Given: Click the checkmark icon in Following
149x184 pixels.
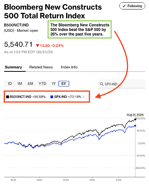Looking at the screenshot, I should pyautogui.click(x=124, y=6).
